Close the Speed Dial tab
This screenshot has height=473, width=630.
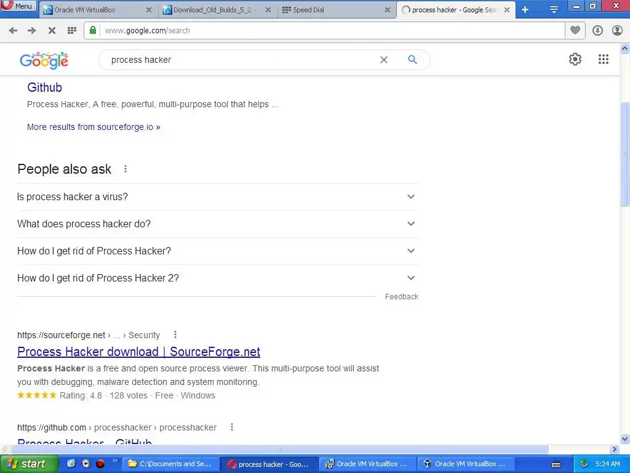tap(388, 10)
